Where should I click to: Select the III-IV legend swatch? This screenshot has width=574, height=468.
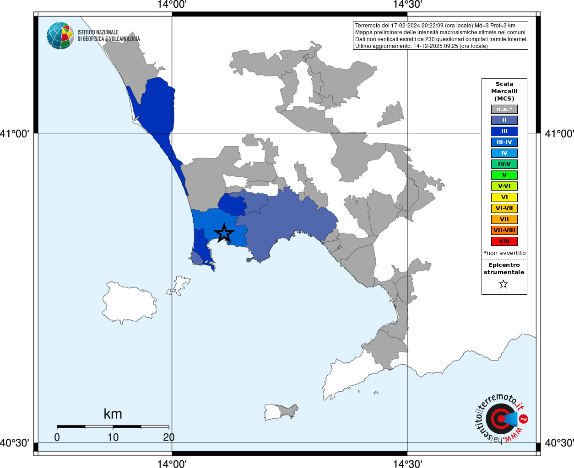(x=504, y=142)
